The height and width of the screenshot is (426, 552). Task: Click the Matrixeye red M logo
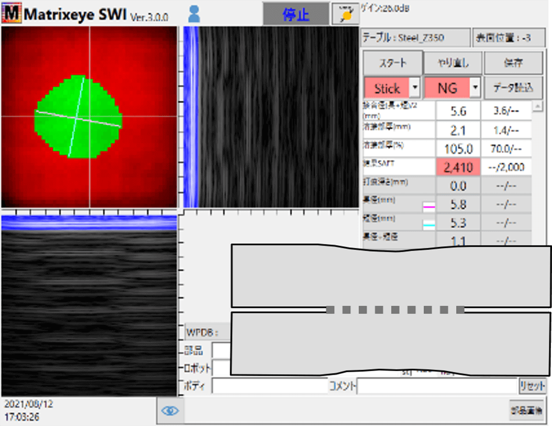(x=12, y=14)
